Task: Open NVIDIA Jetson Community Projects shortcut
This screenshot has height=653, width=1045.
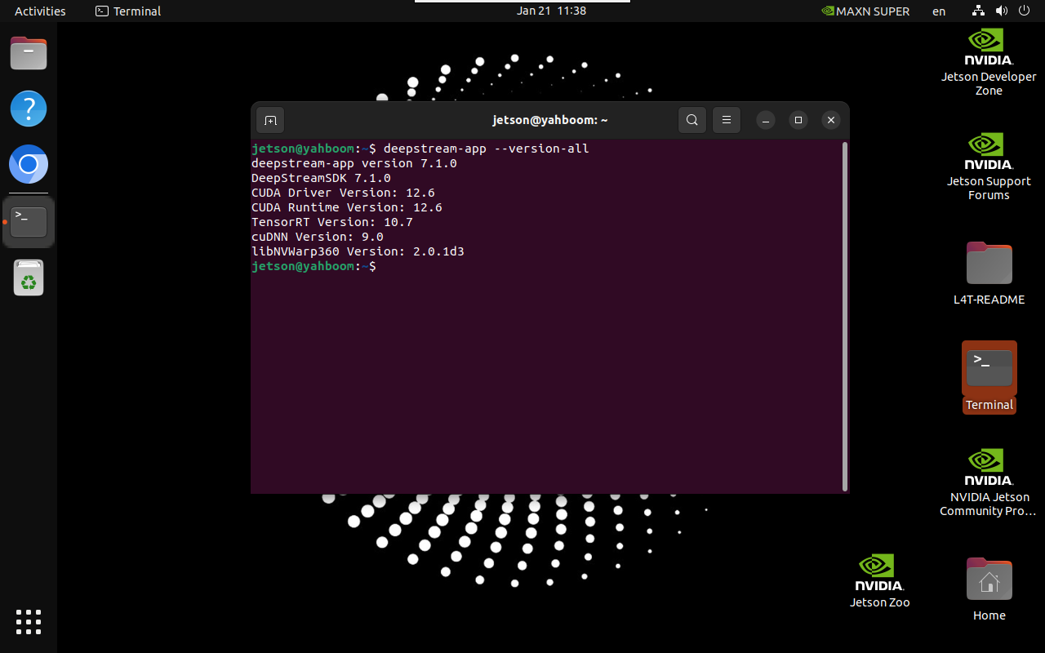Action: click(x=989, y=482)
